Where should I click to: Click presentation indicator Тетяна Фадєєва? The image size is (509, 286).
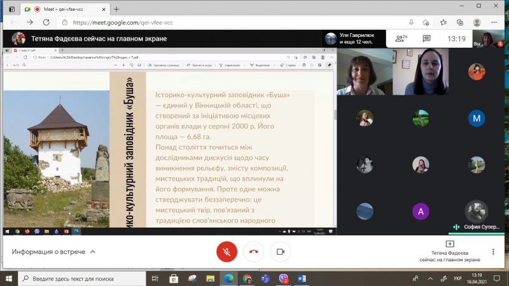tap(450, 252)
